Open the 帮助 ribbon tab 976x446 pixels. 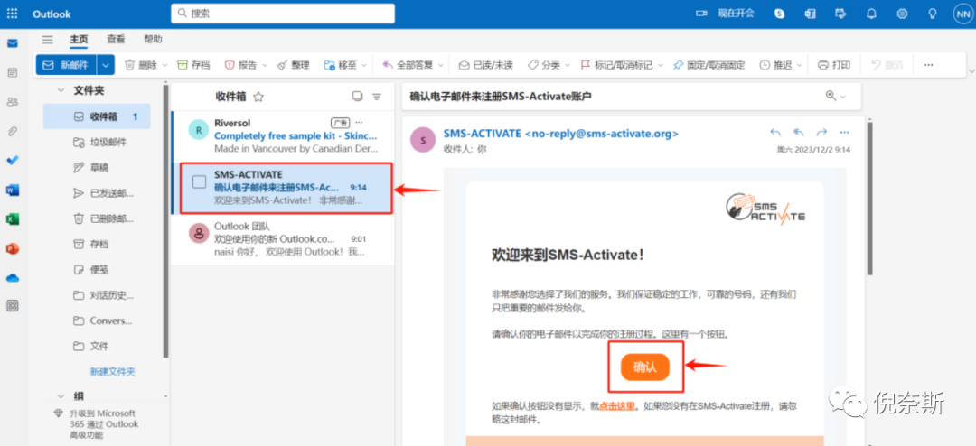tap(153, 40)
